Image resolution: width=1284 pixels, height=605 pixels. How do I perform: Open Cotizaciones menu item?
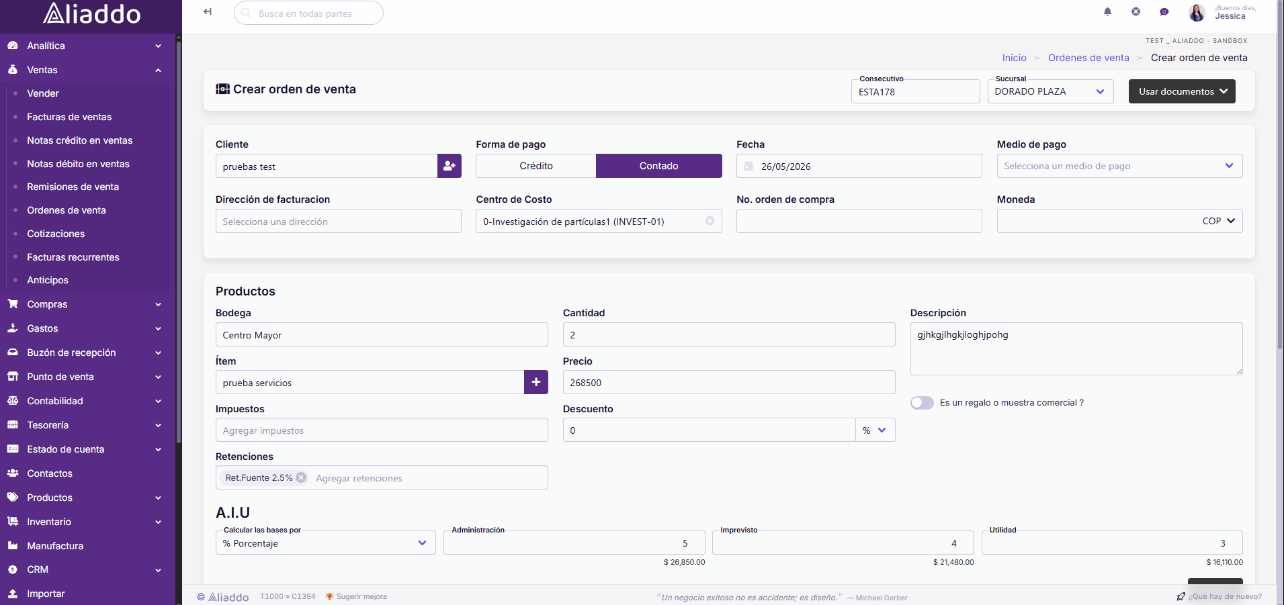point(56,234)
